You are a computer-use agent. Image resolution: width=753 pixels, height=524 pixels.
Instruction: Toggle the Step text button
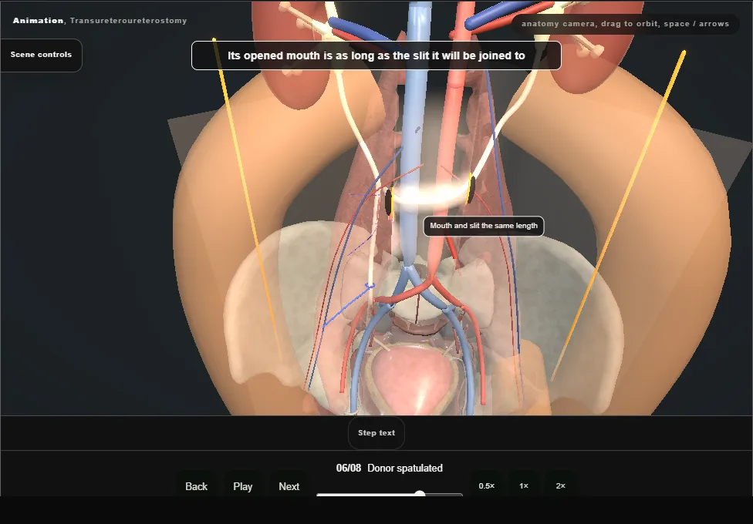point(376,433)
